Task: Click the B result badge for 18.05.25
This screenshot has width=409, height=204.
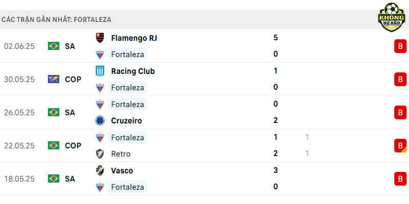Action: (400, 179)
